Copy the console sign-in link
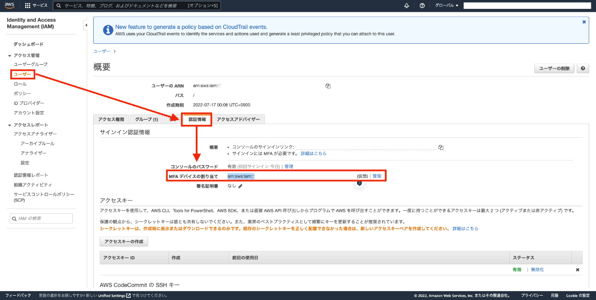Screen dimensions: 596x300 coord(441,147)
